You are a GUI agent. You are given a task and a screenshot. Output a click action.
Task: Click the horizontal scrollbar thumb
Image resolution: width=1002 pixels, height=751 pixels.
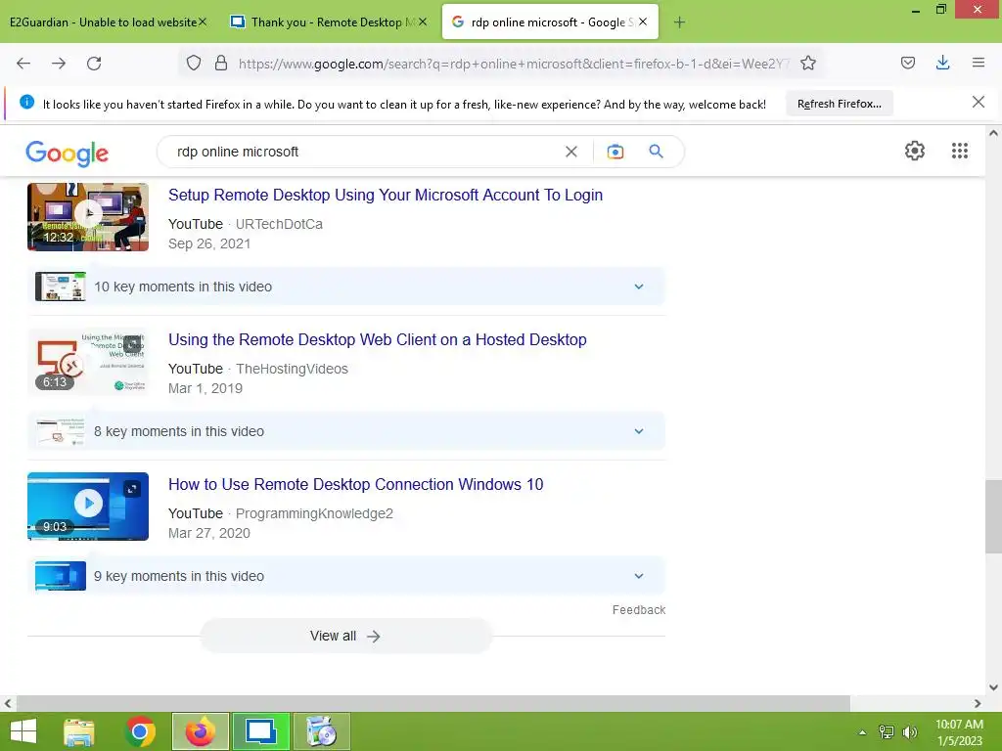point(433,703)
